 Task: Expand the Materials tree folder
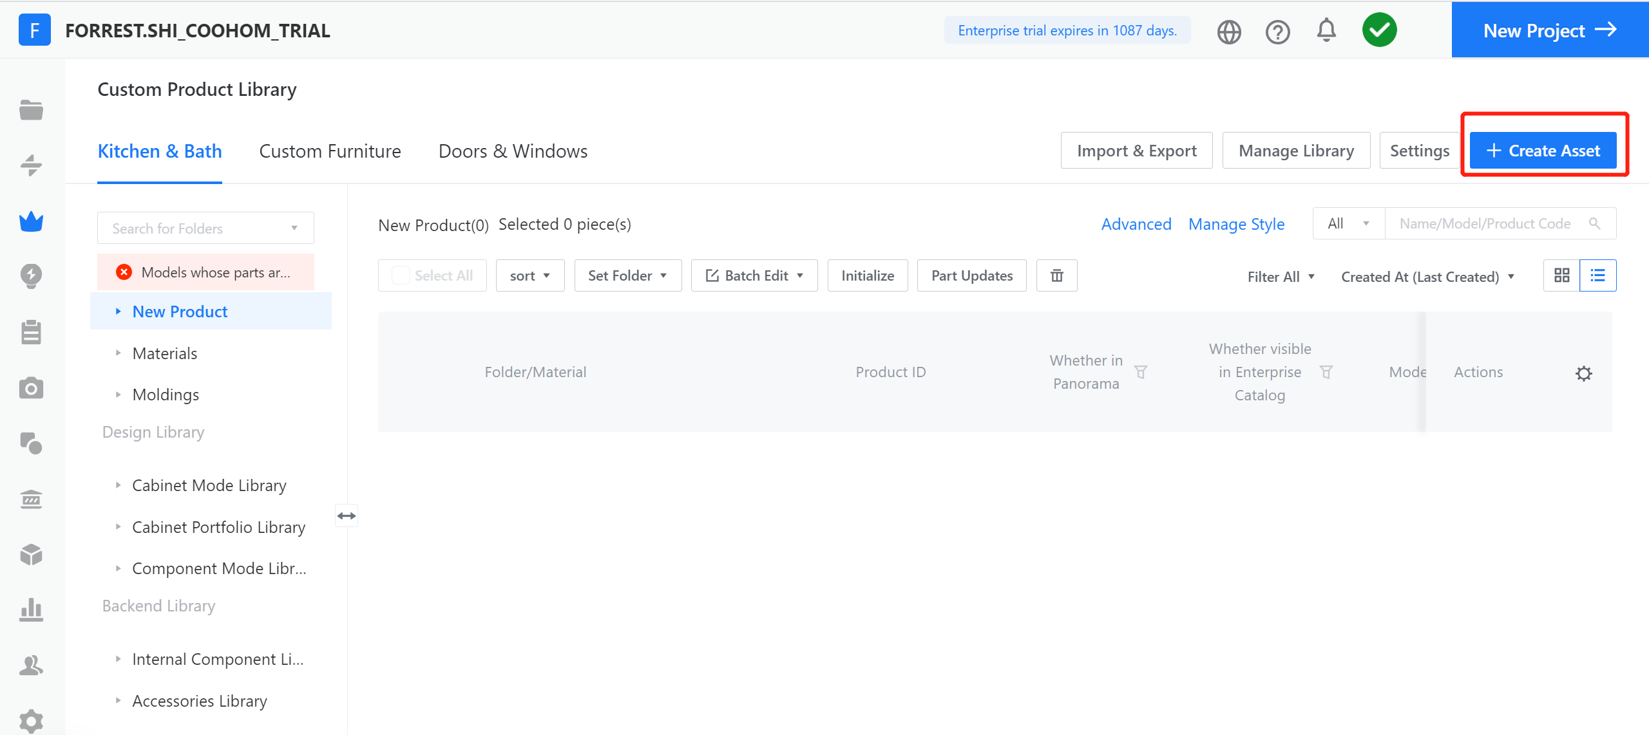coord(118,353)
